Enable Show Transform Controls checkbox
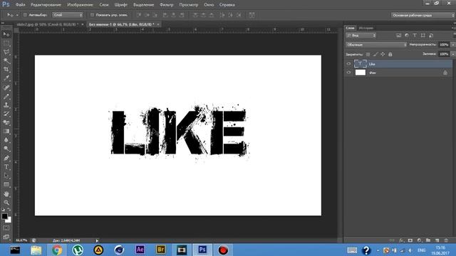Screen dimensions: 456x256 coord(92,15)
